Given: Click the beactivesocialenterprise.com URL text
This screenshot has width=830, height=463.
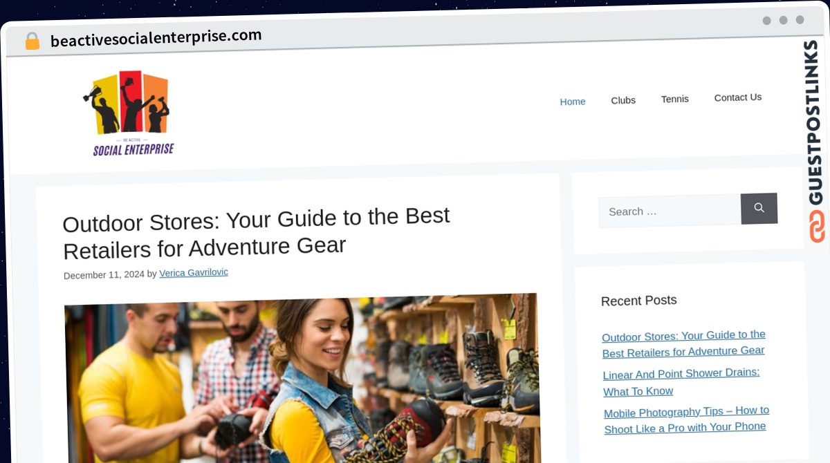Looking at the screenshot, I should 156,37.
